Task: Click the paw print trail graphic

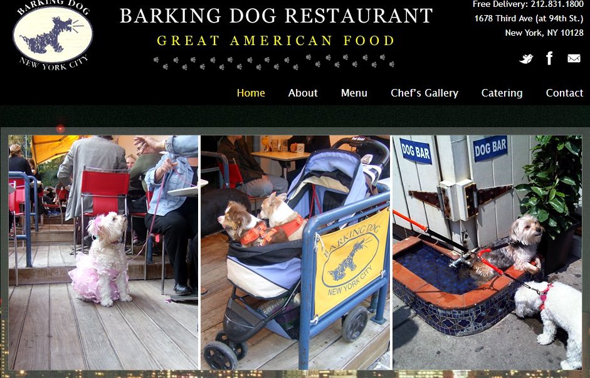Action: pos(274,63)
